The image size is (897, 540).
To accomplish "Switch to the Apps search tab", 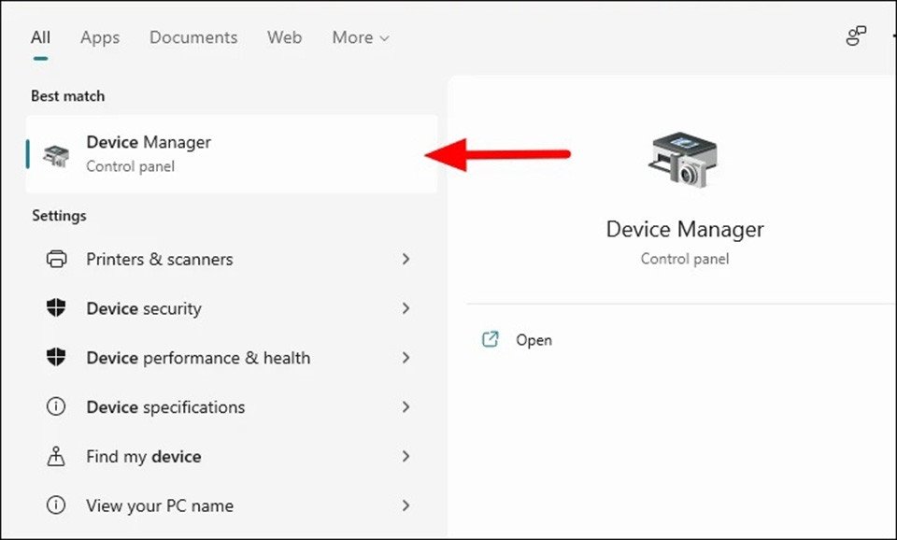I will pyautogui.click(x=99, y=37).
